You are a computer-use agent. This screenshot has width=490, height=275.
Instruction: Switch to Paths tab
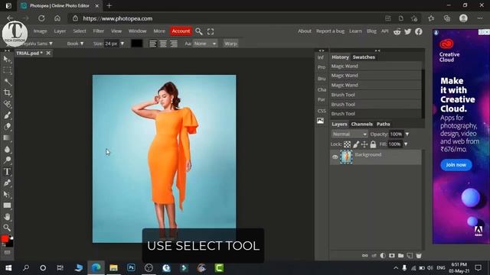point(383,124)
